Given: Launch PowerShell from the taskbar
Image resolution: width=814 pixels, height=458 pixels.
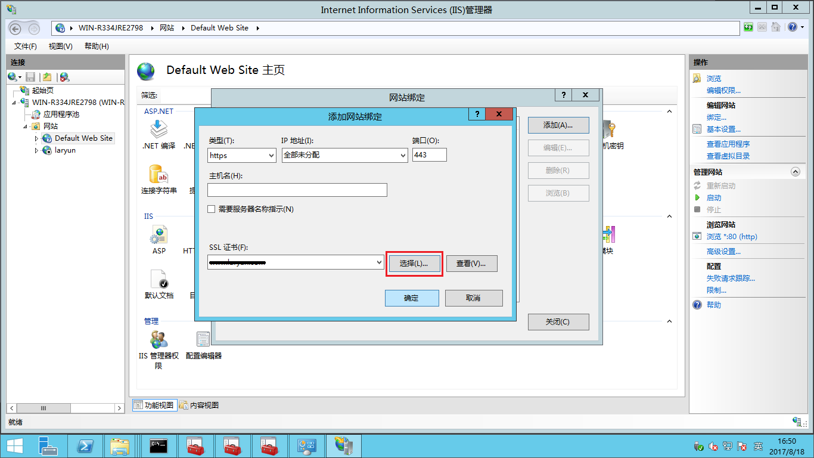Looking at the screenshot, I should [x=85, y=446].
